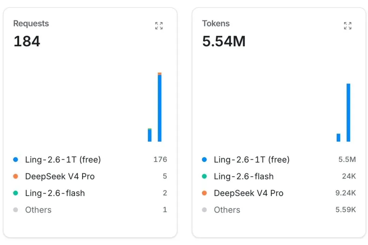Click the tallest bar in Tokens chart
Viewport: 368px width, 245px height.
(348, 113)
